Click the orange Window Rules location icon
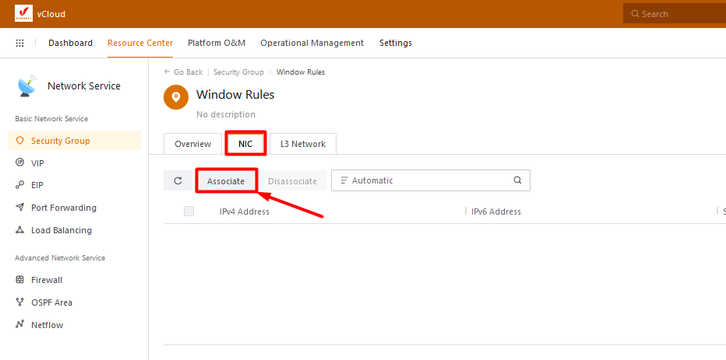 [x=175, y=96]
